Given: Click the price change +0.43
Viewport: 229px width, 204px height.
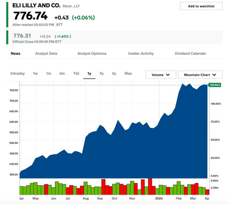Looking at the screenshot, I should (x=61, y=18).
